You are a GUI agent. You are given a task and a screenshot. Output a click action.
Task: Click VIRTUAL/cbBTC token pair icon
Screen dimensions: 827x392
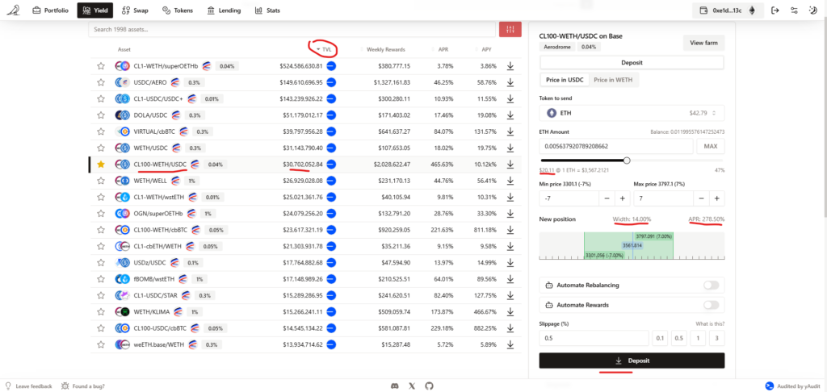click(123, 131)
